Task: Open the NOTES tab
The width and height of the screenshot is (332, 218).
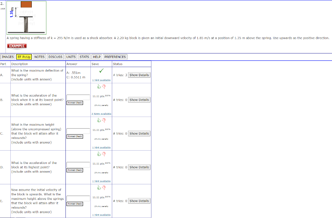Action: click(39, 57)
